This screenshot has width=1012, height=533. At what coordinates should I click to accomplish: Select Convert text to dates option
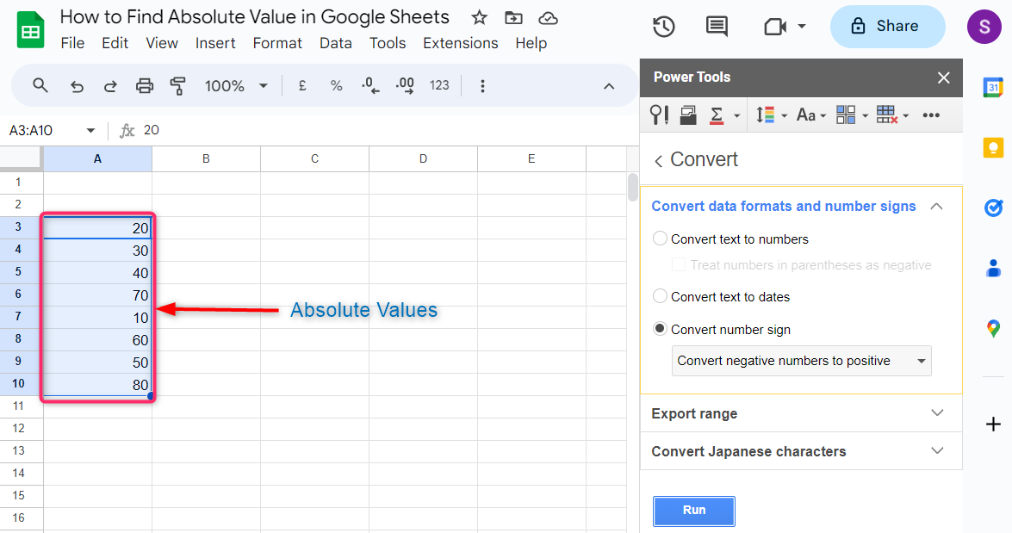click(661, 297)
